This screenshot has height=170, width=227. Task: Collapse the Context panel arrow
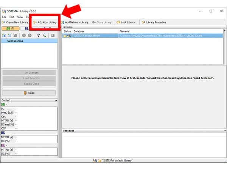click(x=56, y=100)
